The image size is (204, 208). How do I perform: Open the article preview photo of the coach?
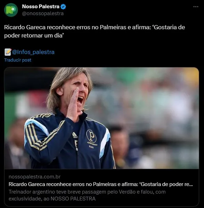tap(102, 118)
